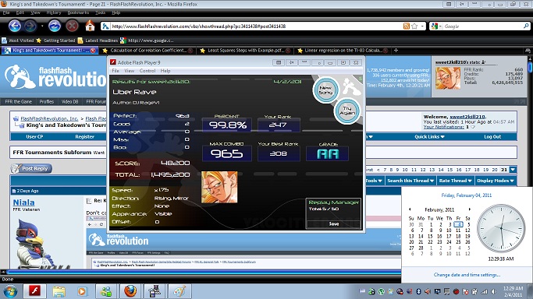
Task: Open the Windows Start orb
Action: (11, 291)
